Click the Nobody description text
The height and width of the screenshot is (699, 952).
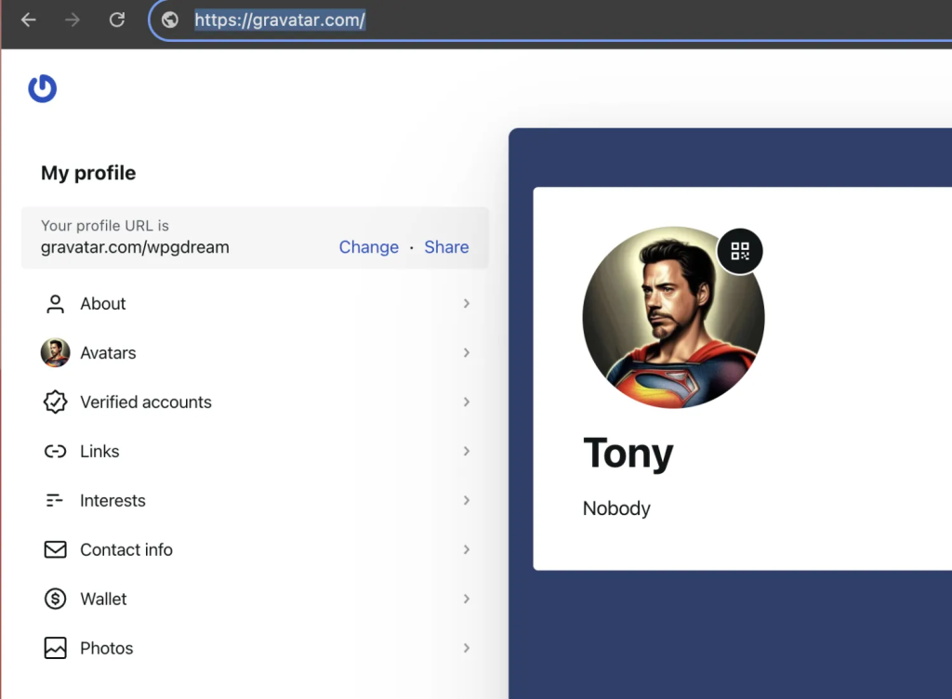pyautogui.click(x=616, y=508)
